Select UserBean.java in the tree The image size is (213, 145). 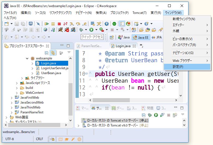49,73
